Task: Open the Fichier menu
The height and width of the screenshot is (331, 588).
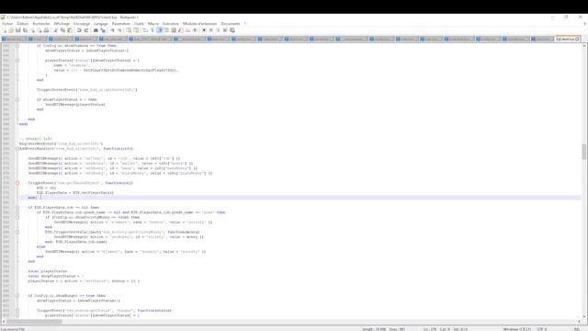Action: (x=7, y=24)
